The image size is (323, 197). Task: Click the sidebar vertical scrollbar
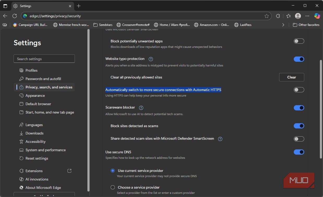tap(88, 110)
